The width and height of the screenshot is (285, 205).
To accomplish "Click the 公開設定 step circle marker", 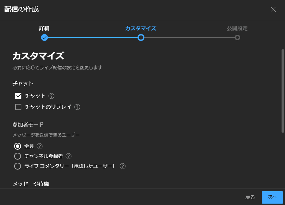I will 237,37.
